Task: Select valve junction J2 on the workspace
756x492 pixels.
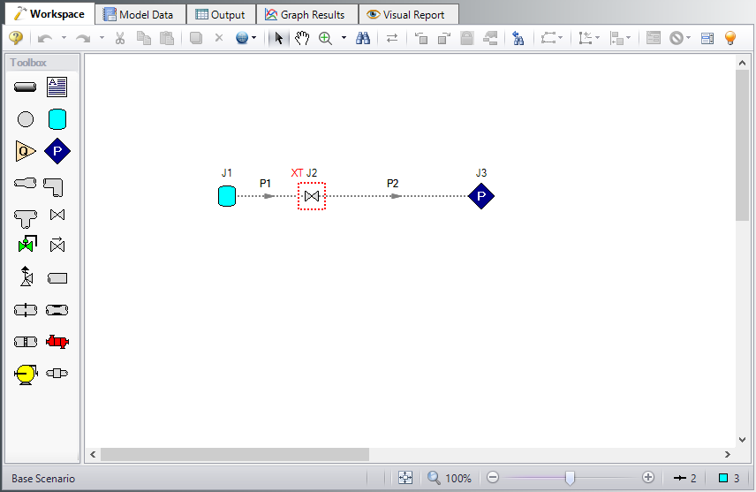Action: (x=312, y=196)
